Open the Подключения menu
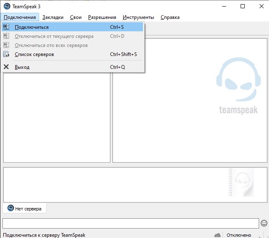 coord(20,17)
